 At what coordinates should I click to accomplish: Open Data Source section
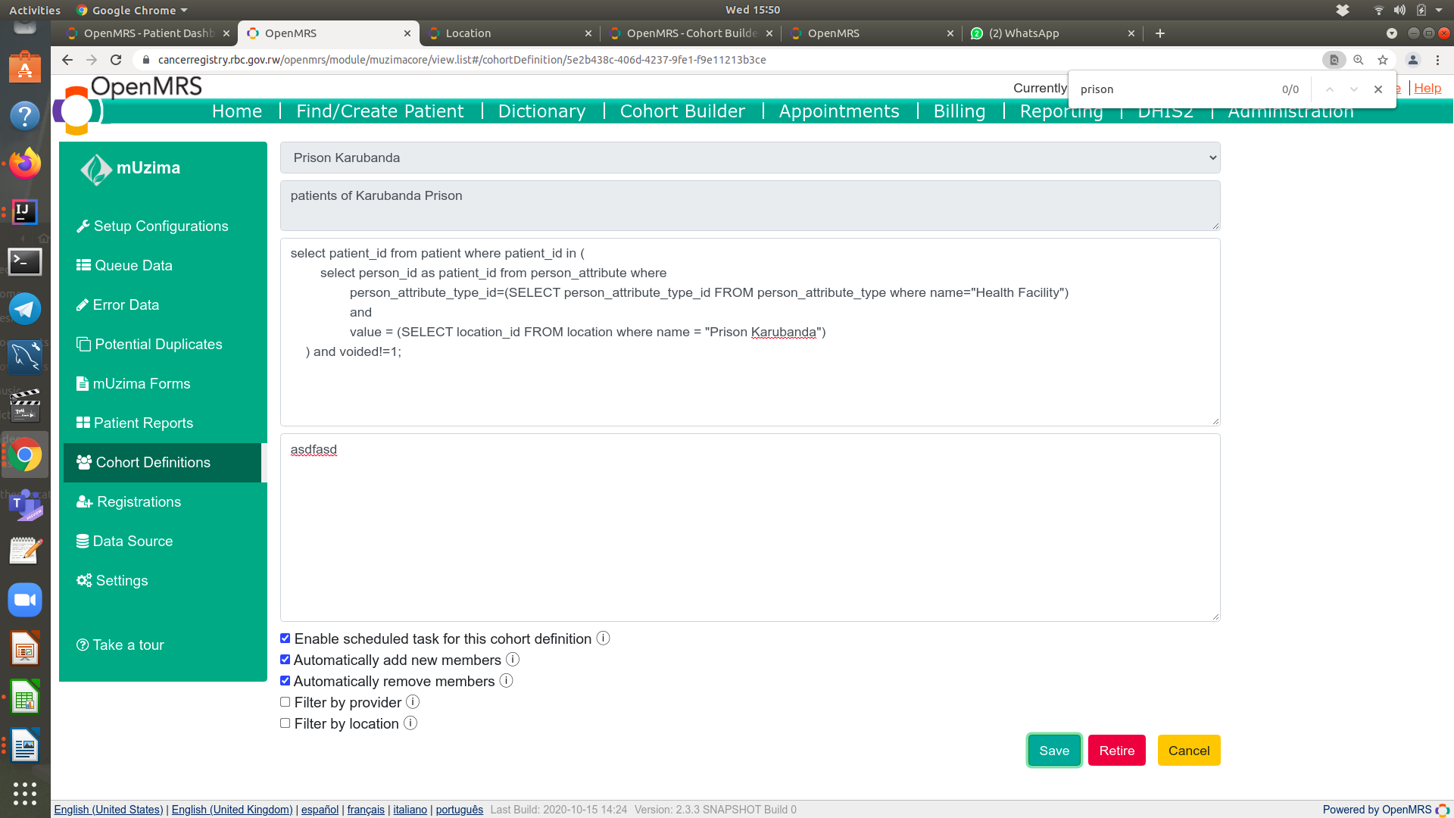pos(124,541)
